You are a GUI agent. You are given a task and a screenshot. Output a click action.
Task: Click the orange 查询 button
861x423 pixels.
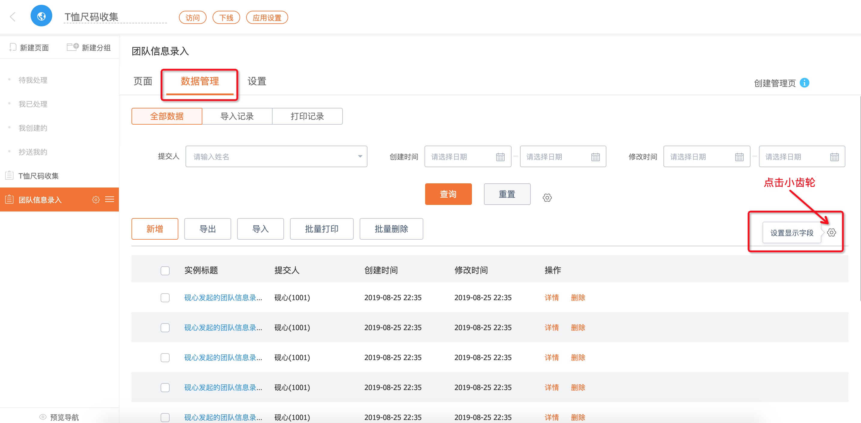[448, 194]
